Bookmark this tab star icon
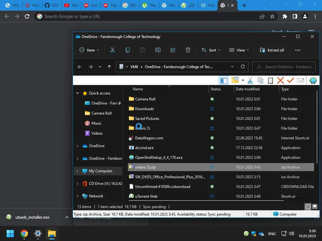 pos(272,16)
